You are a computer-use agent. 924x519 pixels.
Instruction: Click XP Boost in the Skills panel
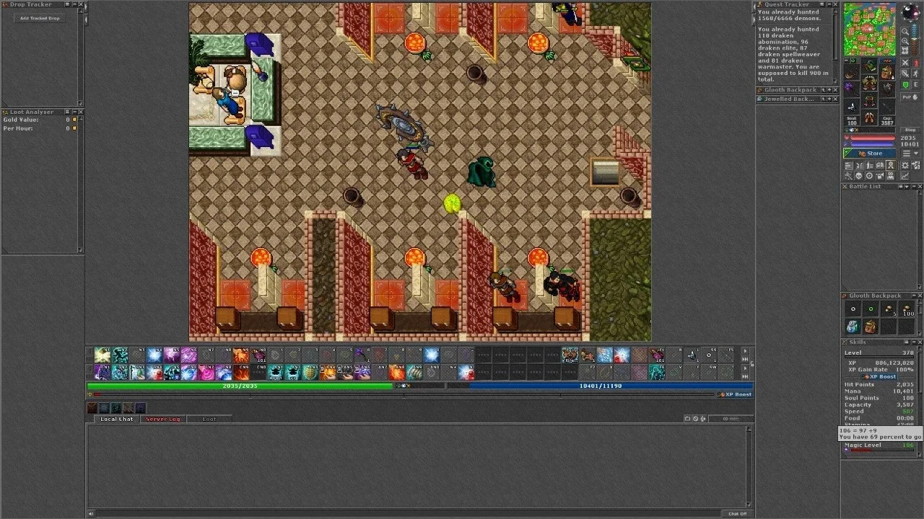point(880,377)
